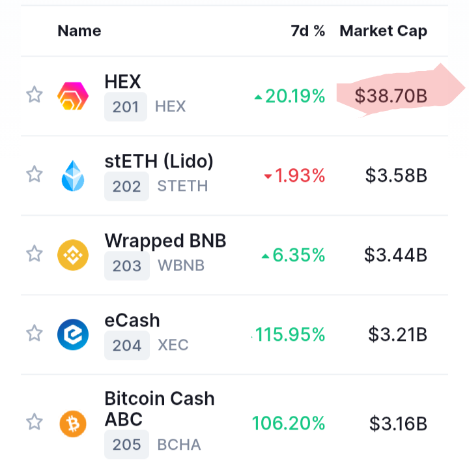The image size is (469, 470).
Task: Click the HEX hexagon coin logo
Action: click(x=73, y=96)
